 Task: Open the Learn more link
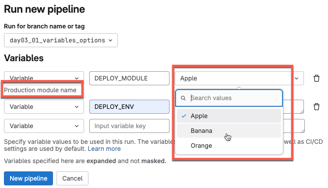pyautogui.click(x=104, y=149)
